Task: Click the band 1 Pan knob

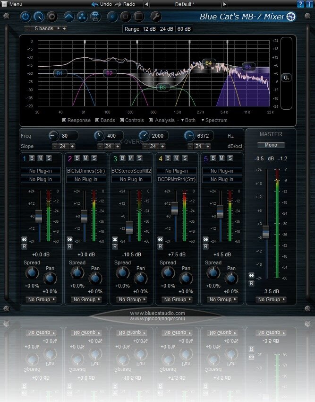Action: coord(50,279)
